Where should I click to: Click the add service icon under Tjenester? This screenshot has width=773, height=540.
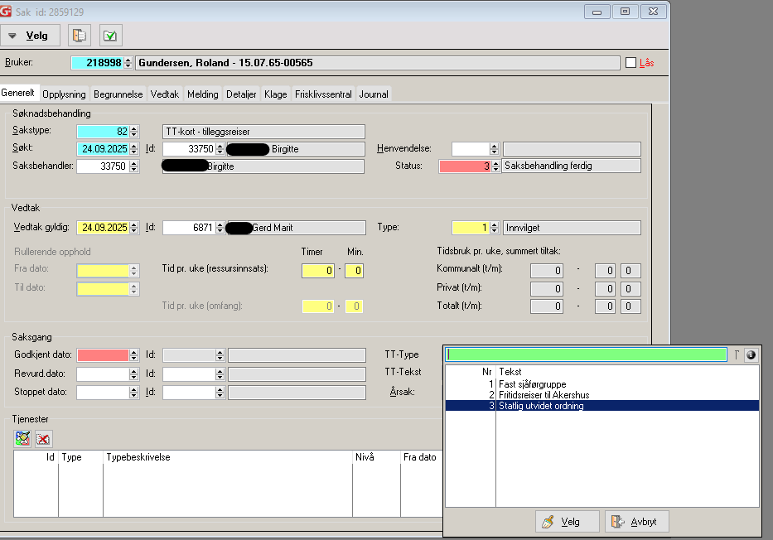tap(23, 439)
